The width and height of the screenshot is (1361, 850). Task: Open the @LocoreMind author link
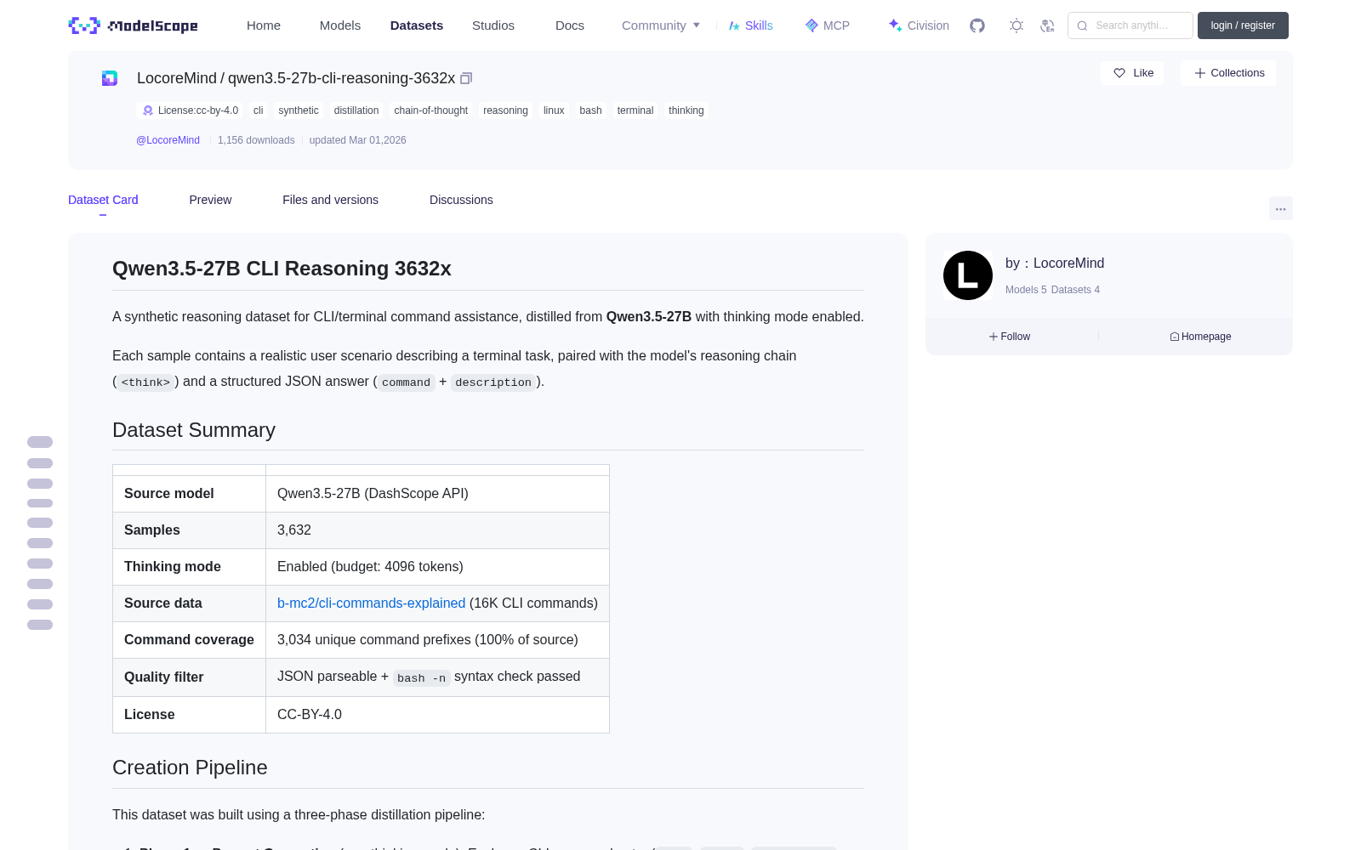click(x=168, y=140)
